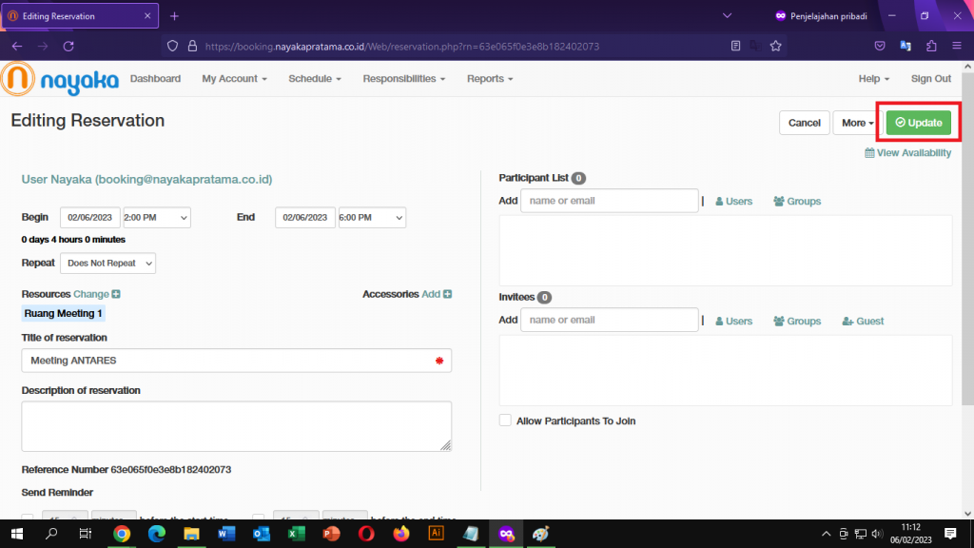The image size is (974, 548).
Task: Click the Change resources plus icon
Action: click(116, 295)
